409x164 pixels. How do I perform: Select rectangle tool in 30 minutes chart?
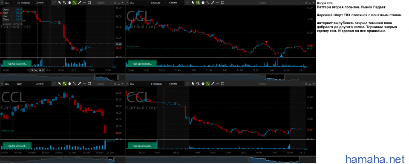[89, 3]
